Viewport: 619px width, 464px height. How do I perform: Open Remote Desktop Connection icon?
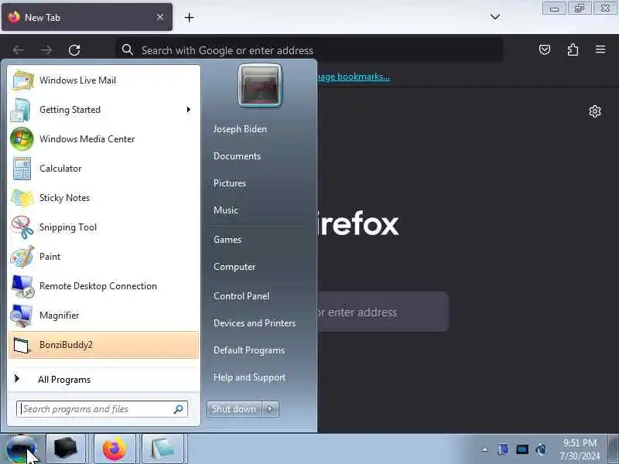[x=22, y=286]
